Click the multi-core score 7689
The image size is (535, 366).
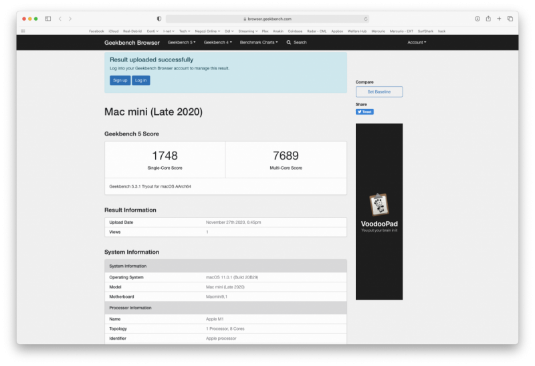pyautogui.click(x=286, y=156)
